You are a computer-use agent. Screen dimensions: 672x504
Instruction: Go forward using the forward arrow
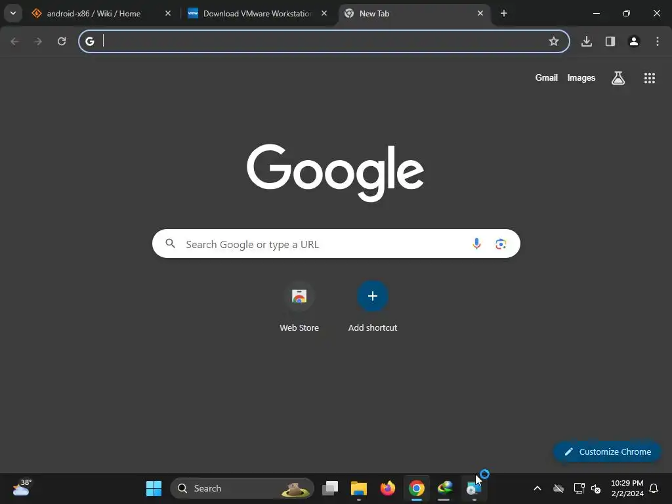point(38,41)
